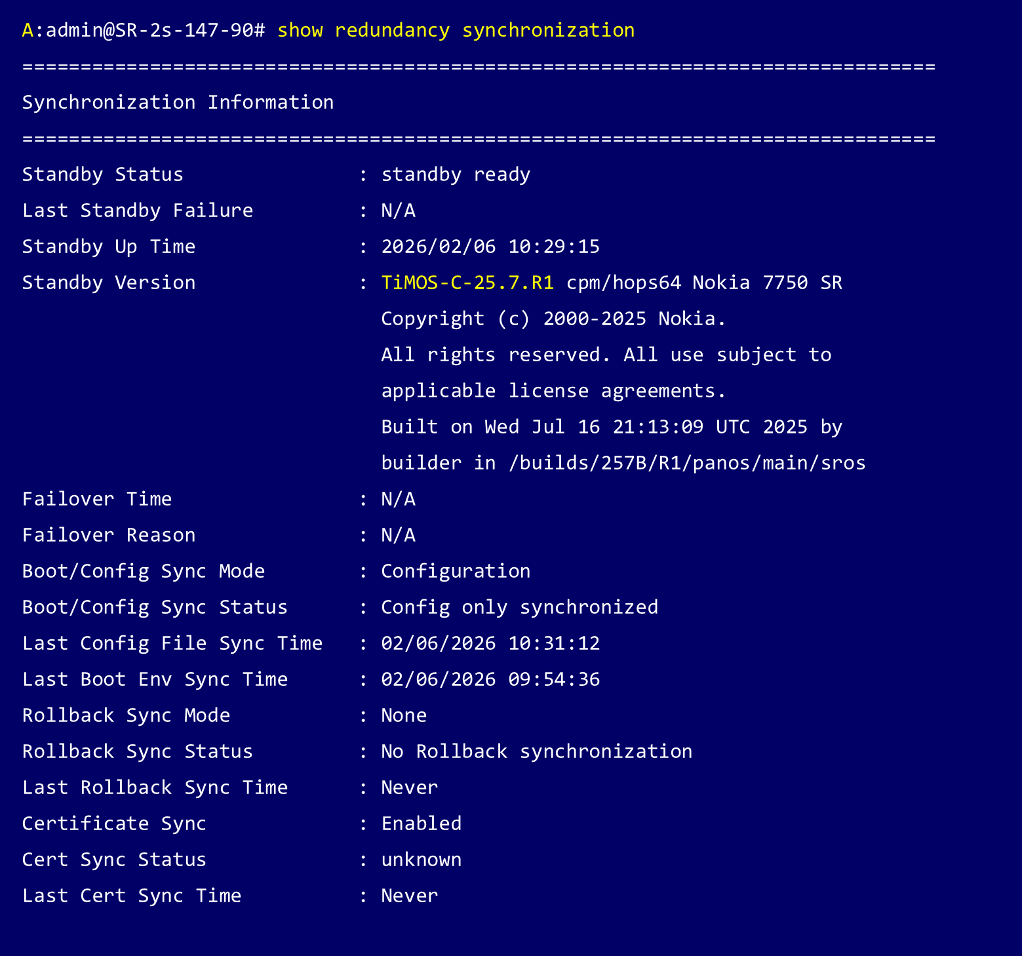Click the 'standby ready' status value
The height and width of the screenshot is (956, 1022).
click(456, 174)
